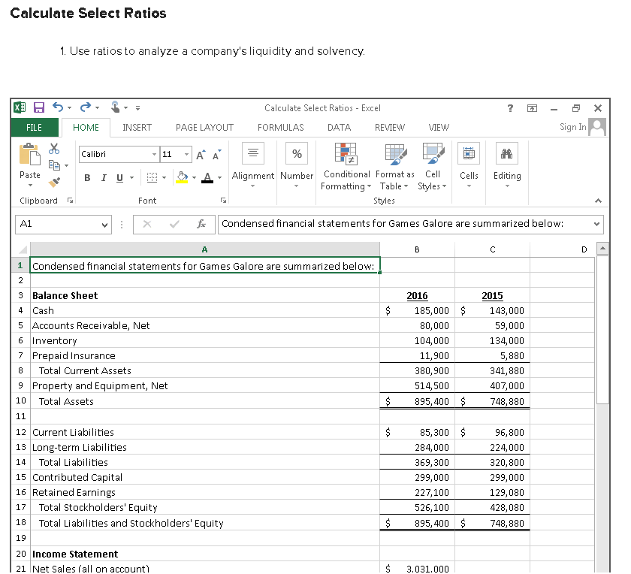Screen dimensions: 631x574
Task: Switch to the FORMULAS ribbon tab
Action: point(280,127)
